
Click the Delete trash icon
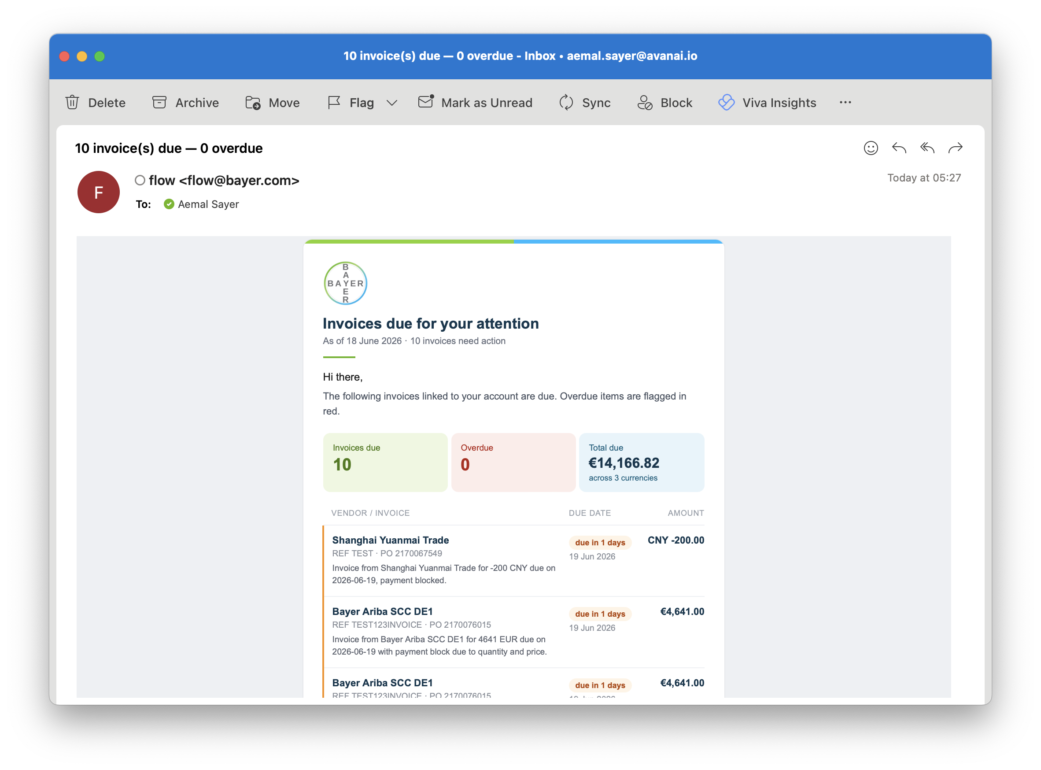click(72, 103)
